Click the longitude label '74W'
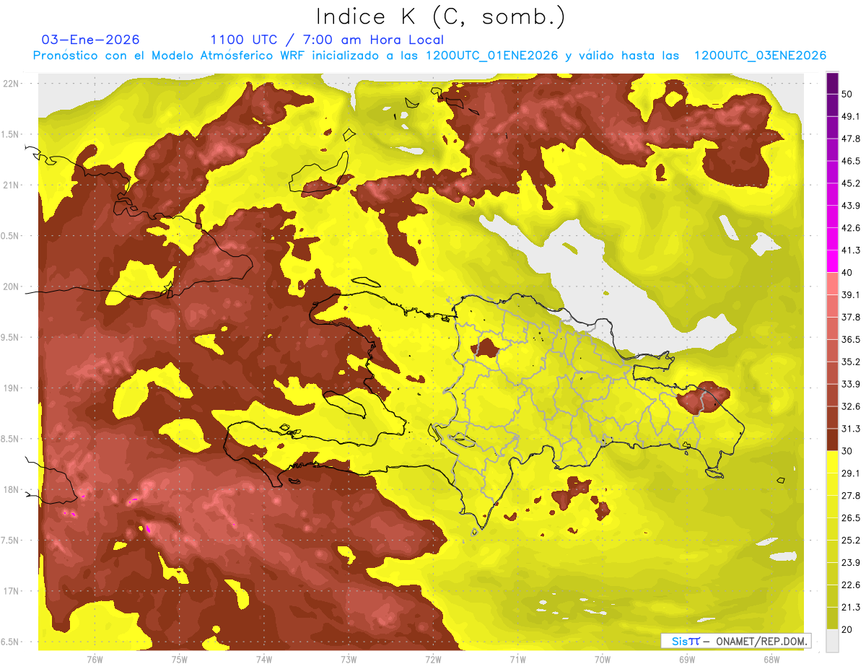Viewport: 866px width, 669px height. [264, 660]
